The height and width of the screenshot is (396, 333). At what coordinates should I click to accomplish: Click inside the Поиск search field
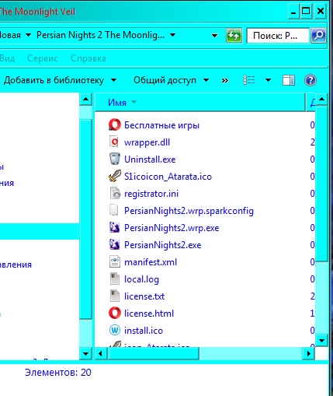(x=278, y=35)
